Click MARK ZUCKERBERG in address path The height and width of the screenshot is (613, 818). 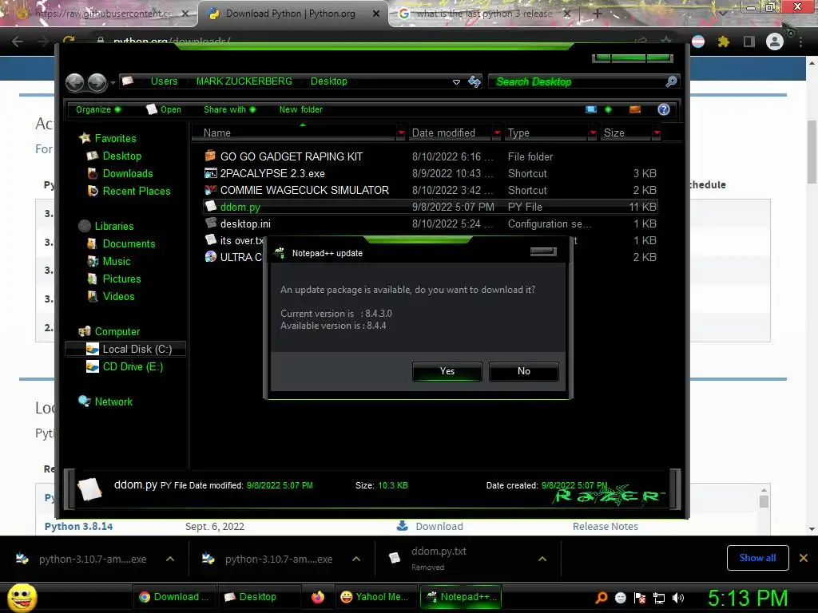pyautogui.click(x=244, y=81)
